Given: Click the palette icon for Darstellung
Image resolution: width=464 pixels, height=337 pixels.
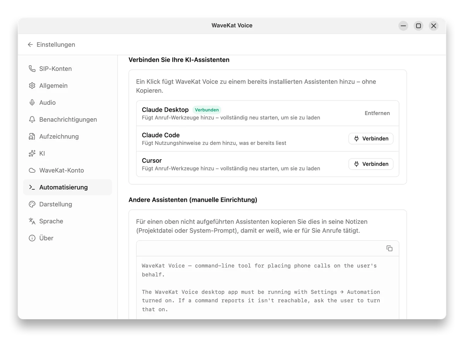Looking at the screenshot, I should point(32,204).
